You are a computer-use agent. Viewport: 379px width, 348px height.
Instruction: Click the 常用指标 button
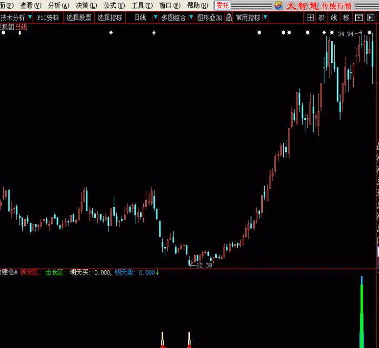(248, 18)
